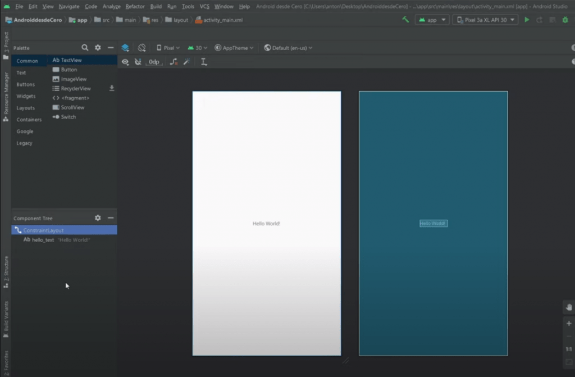This screenshot has height=377, width=575.
Task: Toggle design orientation rotate icon
Action: [142, 48]
